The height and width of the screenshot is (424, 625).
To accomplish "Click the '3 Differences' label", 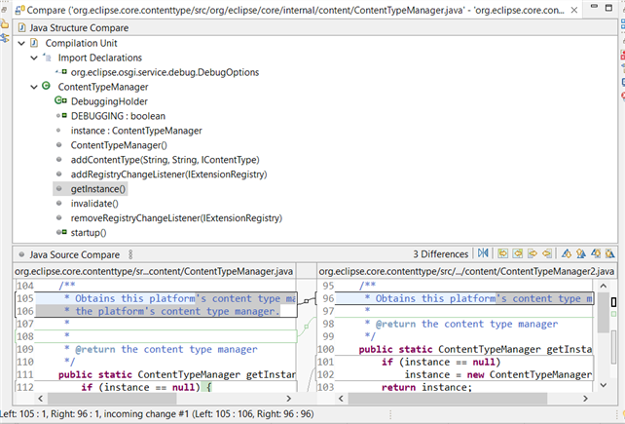I will tap(440, 254).
